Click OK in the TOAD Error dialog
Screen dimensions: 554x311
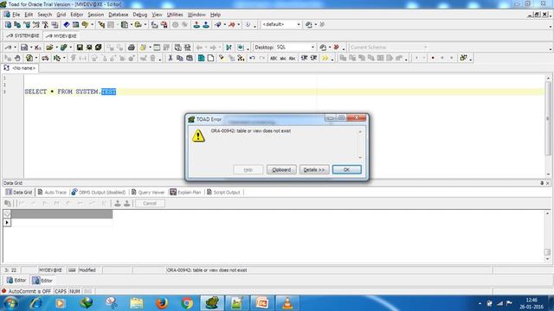point(346,169)
